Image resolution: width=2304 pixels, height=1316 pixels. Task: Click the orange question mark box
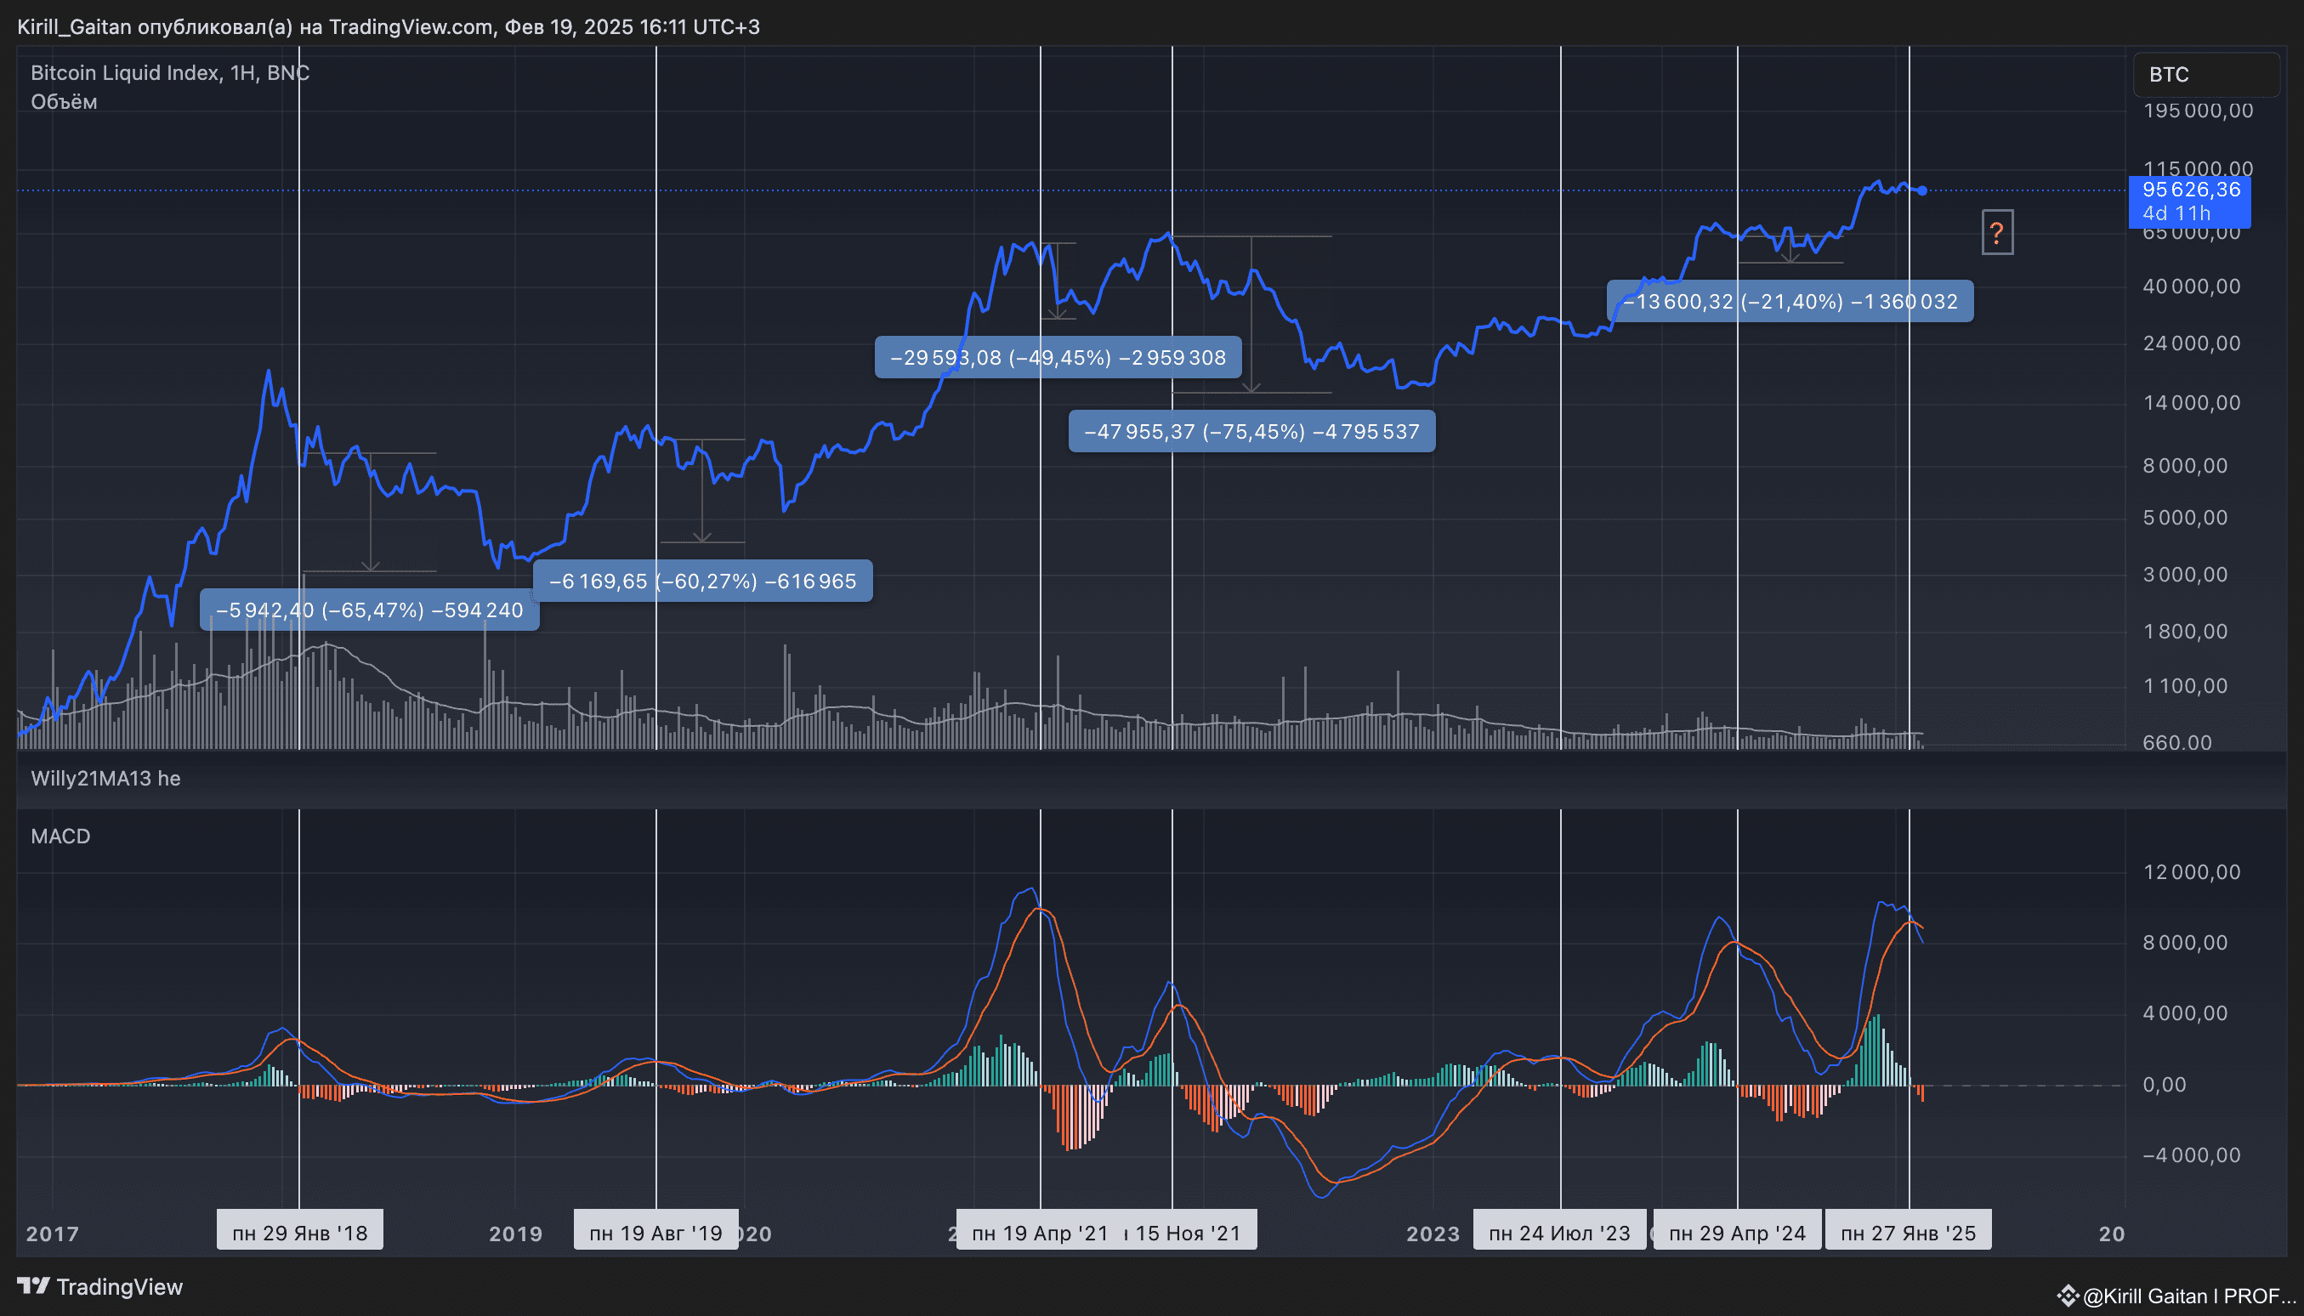coord(1997,233)
